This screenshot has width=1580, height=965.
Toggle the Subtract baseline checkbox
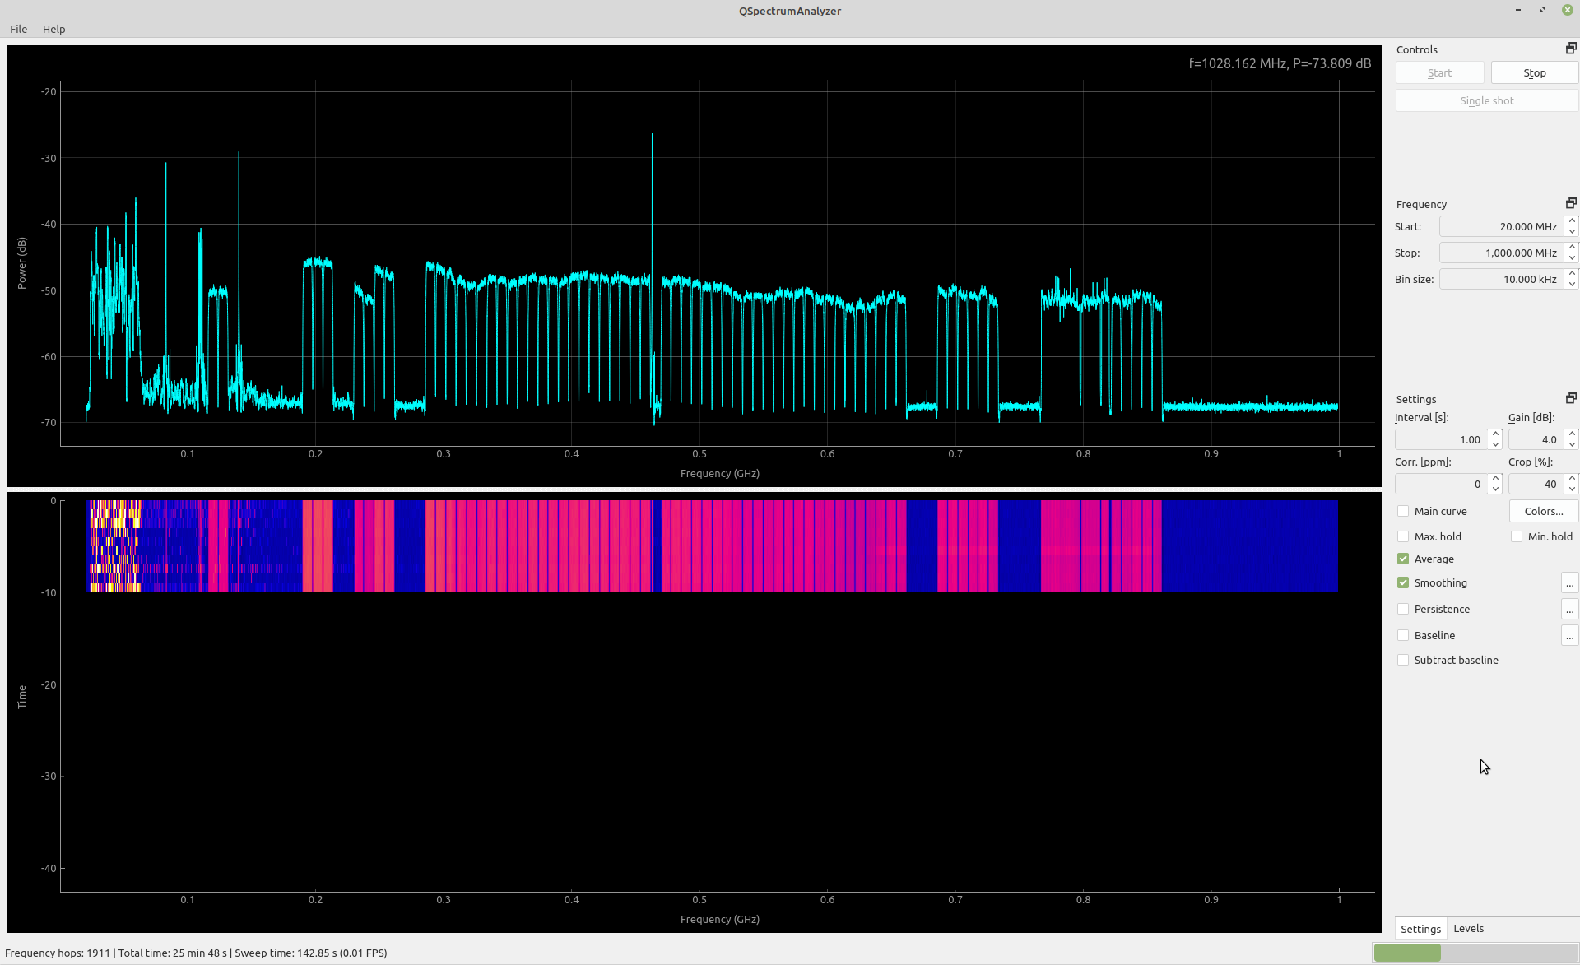pyautogui.click(x=1403, y=660)
